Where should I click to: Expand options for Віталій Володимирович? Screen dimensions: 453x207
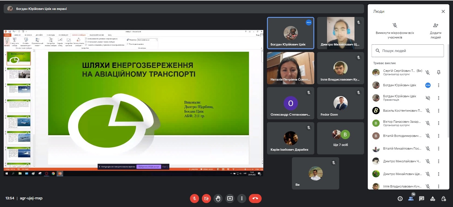(x=439, y=136)
